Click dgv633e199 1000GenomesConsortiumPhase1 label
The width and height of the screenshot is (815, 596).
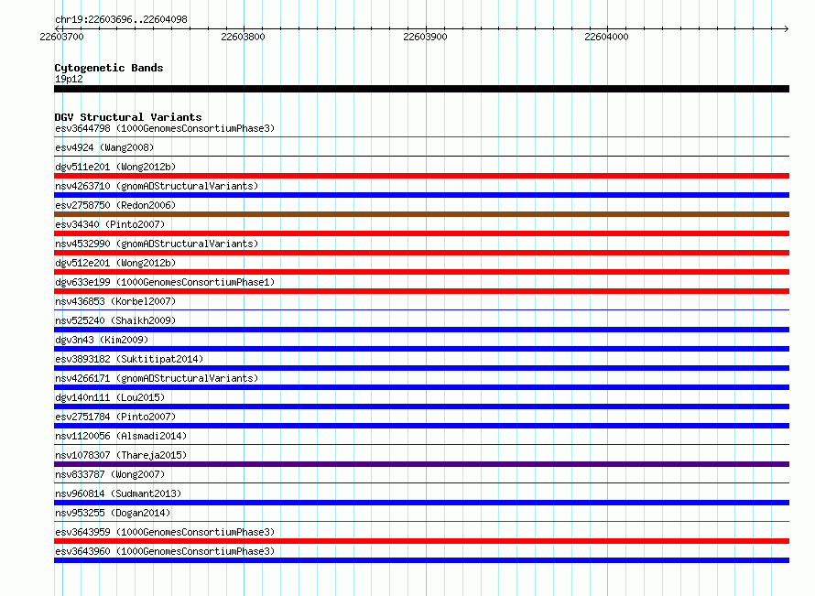(165, 282)
